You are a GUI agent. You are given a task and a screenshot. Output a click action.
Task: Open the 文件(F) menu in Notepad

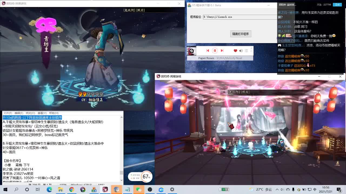pos(8,113)
